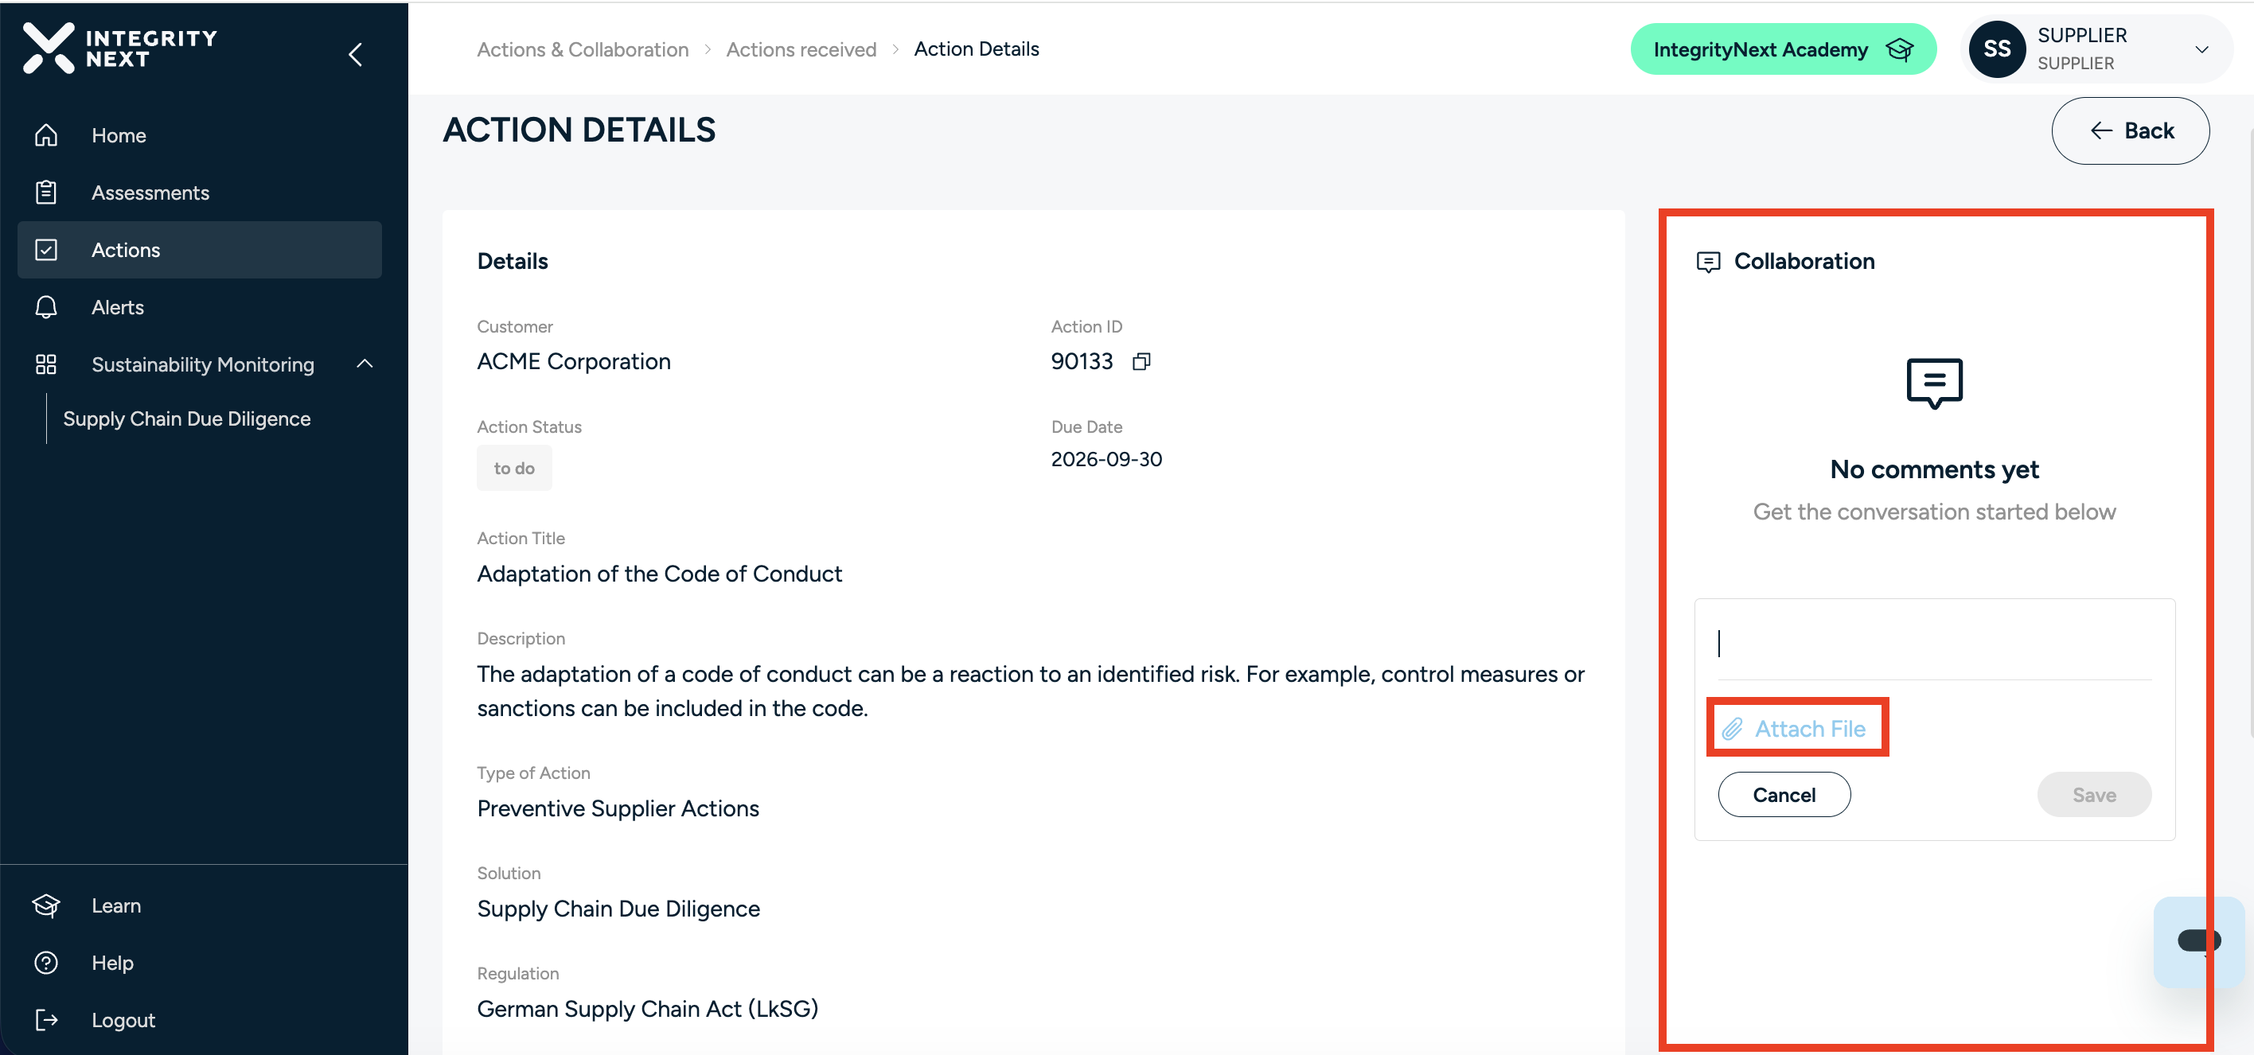The height and width of the screenshot is (1055, 2254).
Task: Open Alerts via the bell icon
Action: coord(46,307)
